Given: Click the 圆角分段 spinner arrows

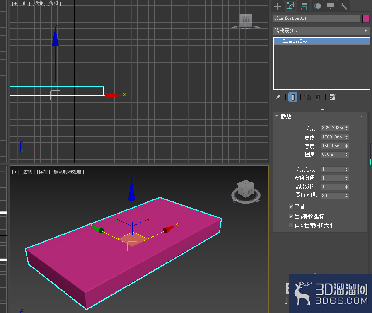Looking at the screenshot, I should point(347,195).
